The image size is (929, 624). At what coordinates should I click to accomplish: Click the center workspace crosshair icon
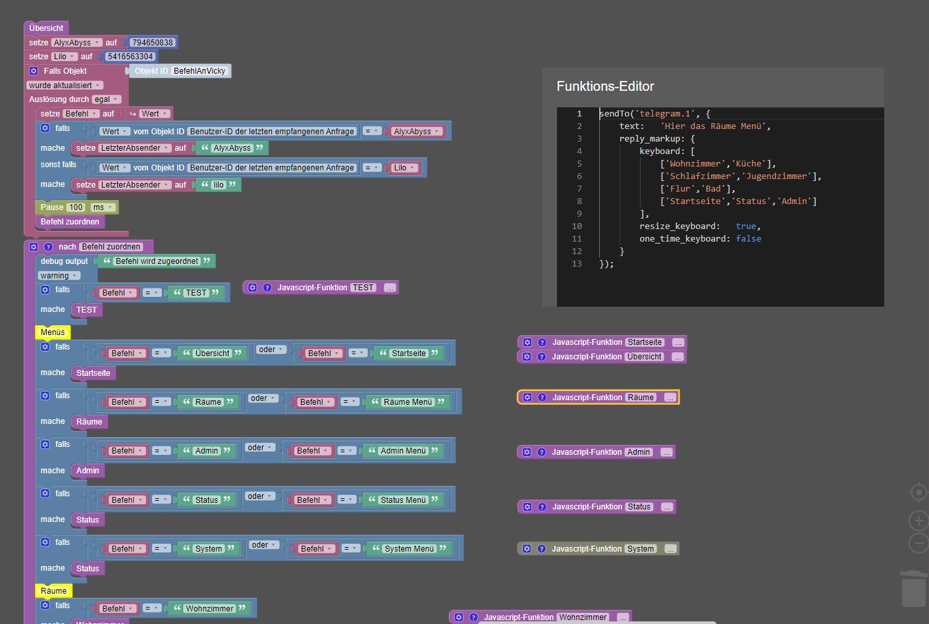point(918,492)
